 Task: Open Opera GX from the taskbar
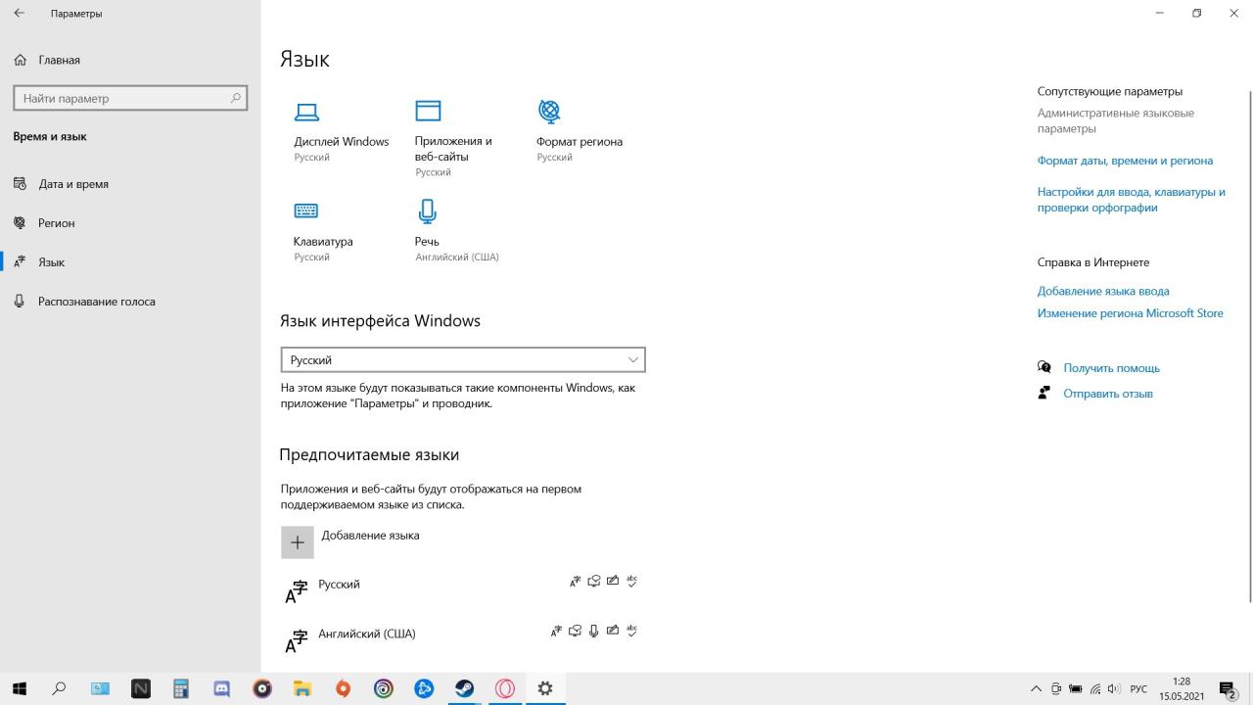click(505, 688)
